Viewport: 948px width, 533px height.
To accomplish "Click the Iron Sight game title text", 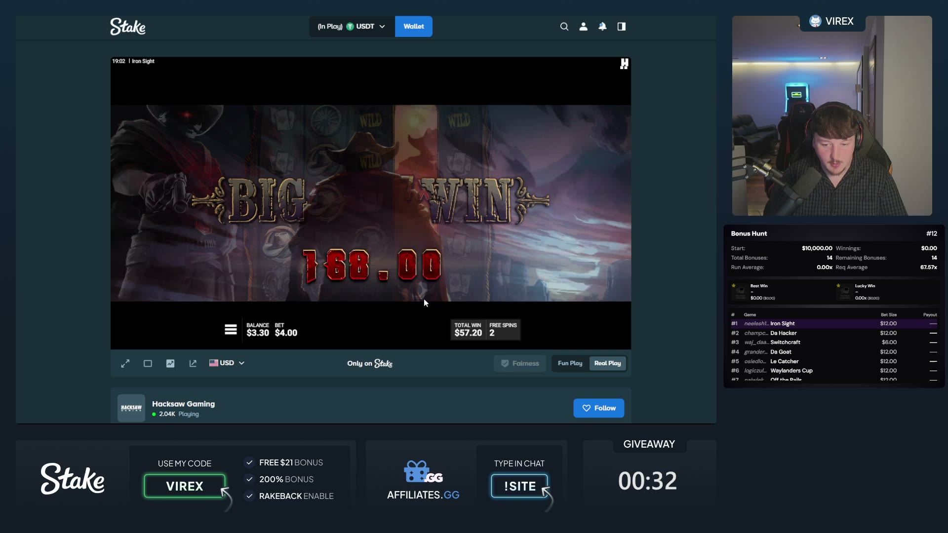I will coord(143,61).
